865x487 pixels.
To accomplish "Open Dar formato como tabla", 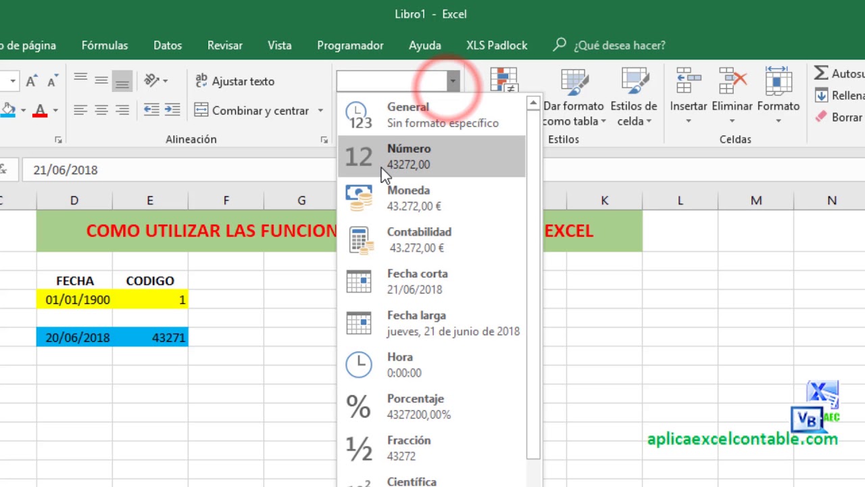I will pos(574,97).
